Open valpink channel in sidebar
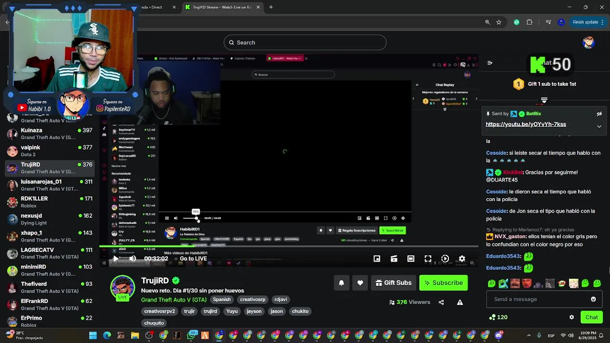This screenshot has height=343, width=610. 50,151
